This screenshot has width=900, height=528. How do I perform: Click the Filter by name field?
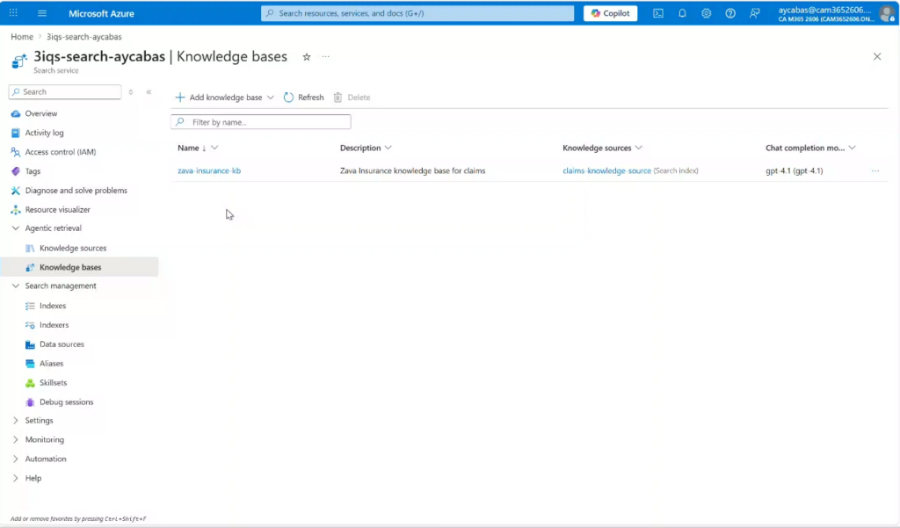coord(260,121)
